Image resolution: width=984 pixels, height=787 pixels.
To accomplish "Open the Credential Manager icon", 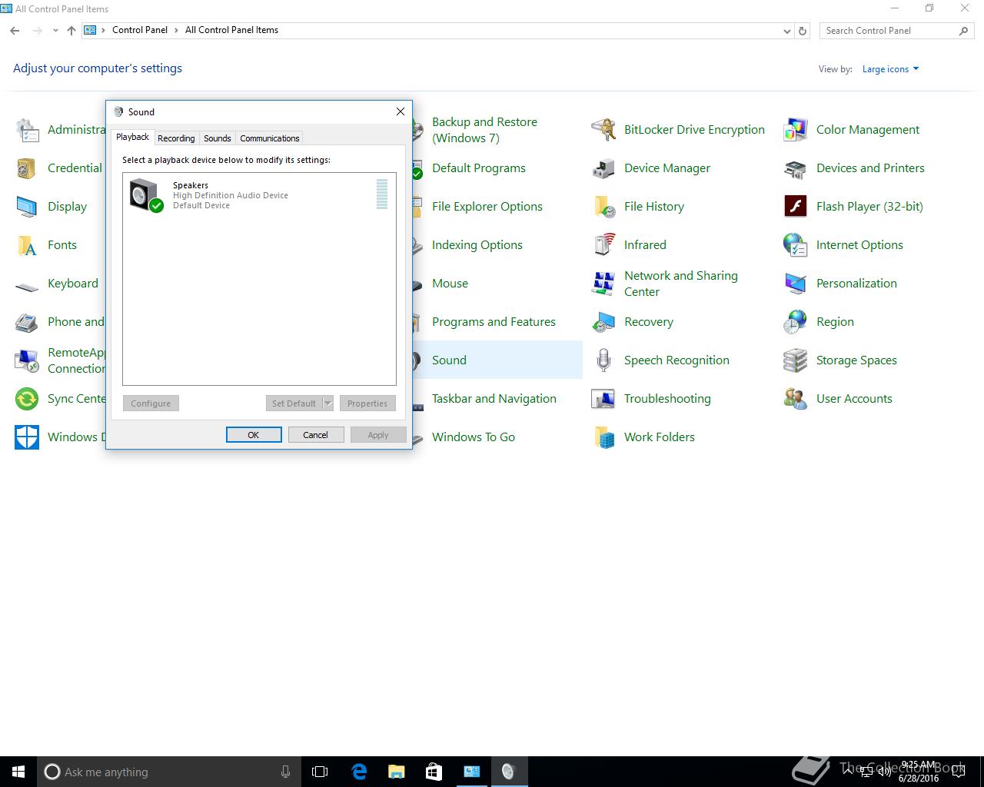I will [27, 168].
